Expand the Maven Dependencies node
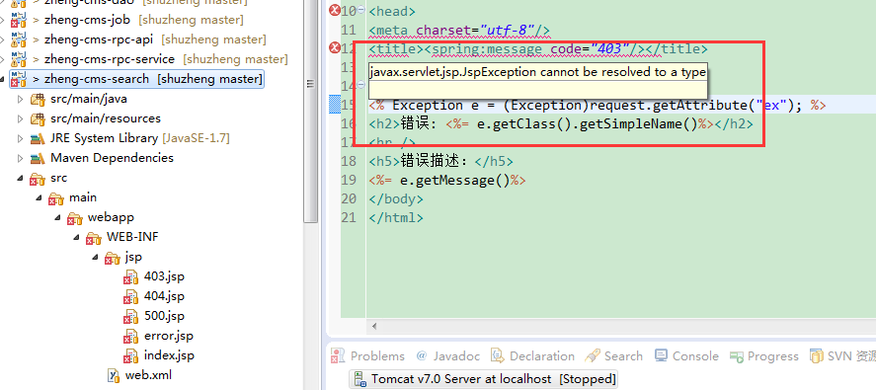The image size is (876, 390). [21, 158]
